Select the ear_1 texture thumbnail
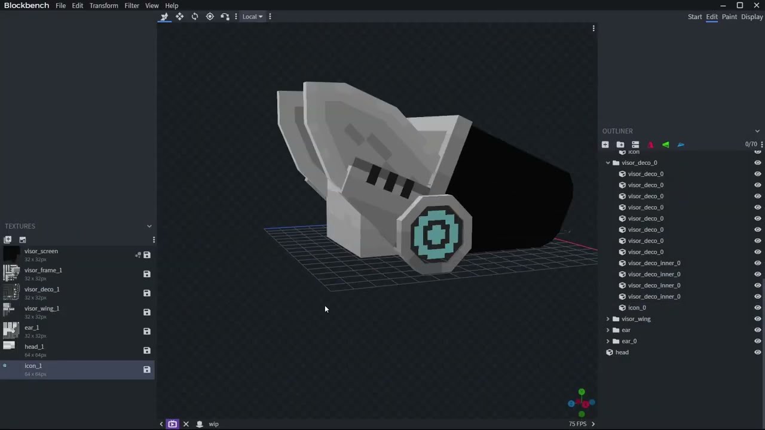 click(x=11, y=331)
